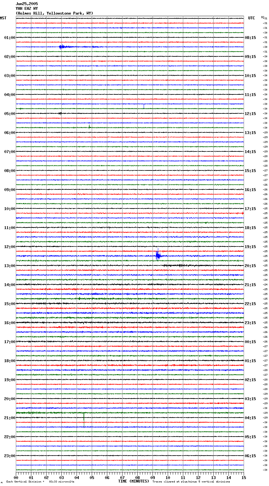Click the 06:15 UTC time label

click(x=250, y=456)
